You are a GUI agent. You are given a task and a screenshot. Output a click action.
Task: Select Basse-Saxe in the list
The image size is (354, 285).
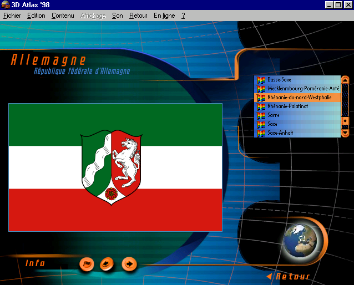tap(297, 80)
